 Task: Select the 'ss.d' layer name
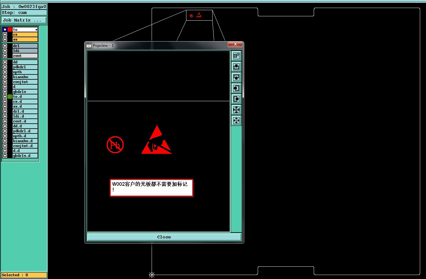click(25, 106)
